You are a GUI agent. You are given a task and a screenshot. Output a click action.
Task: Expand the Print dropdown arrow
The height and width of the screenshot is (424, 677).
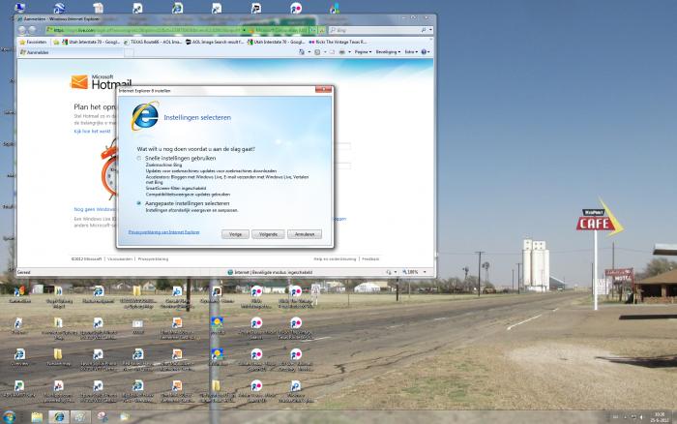click(349, 52)
